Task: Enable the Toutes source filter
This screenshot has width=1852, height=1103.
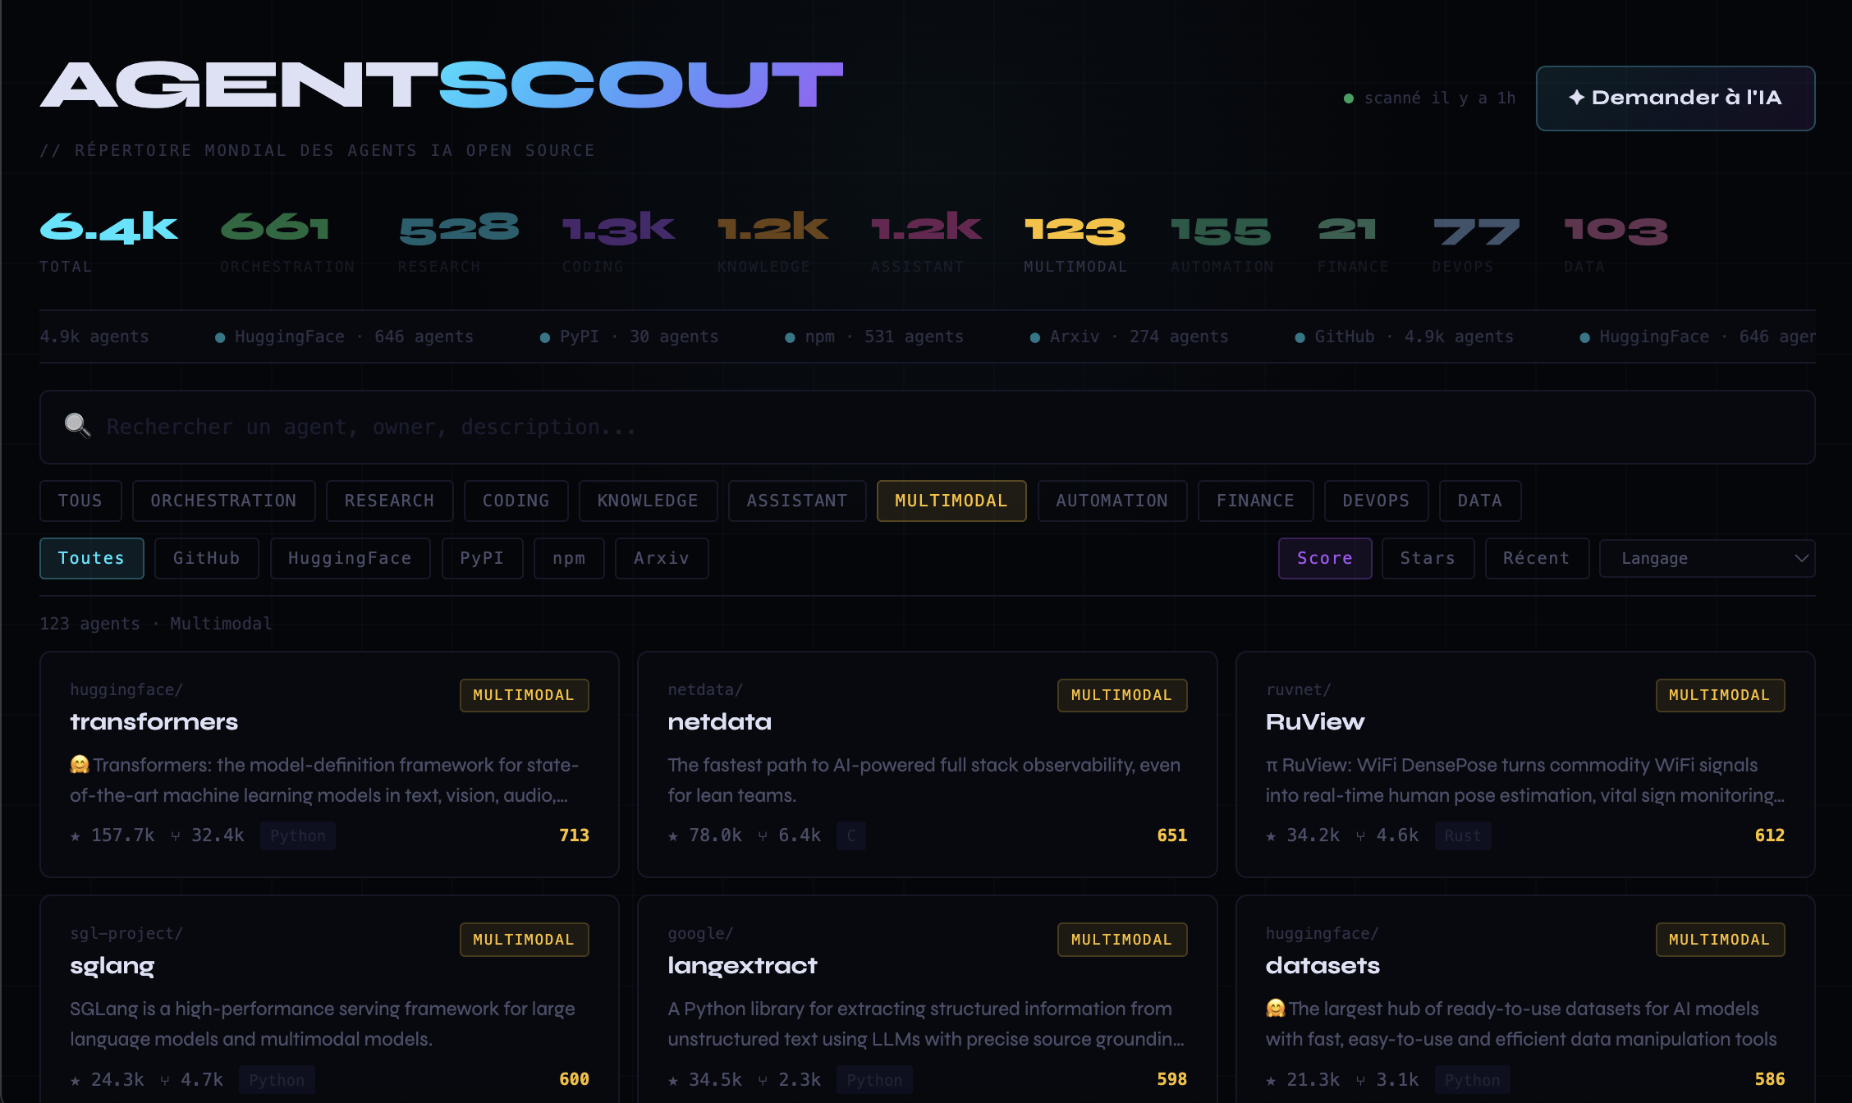Action: pyautogui.click(x=91, y=558)
